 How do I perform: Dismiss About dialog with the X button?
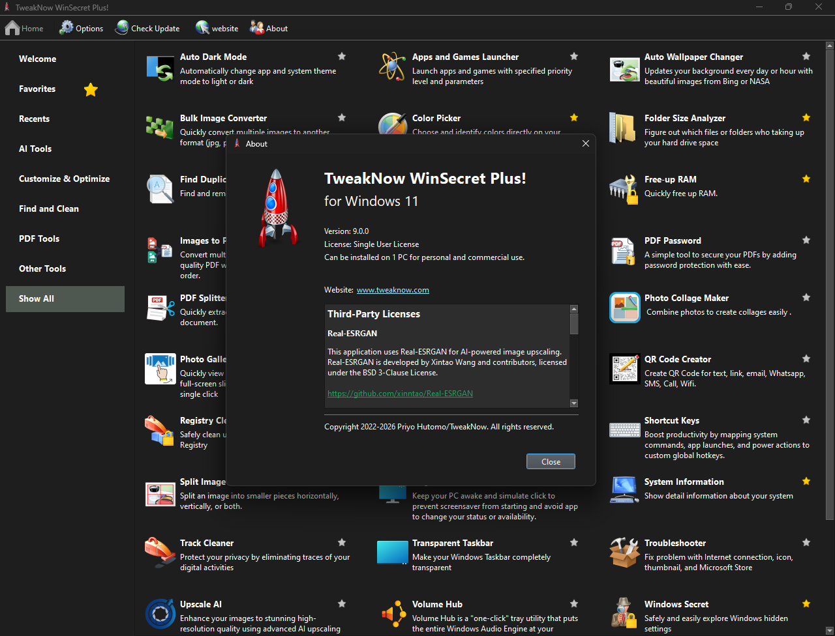(585, 143)
